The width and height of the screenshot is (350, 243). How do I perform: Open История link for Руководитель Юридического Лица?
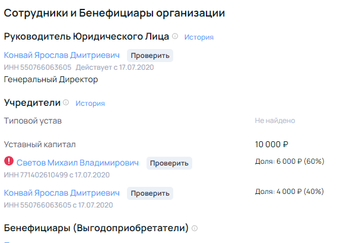tap(199, 37)
